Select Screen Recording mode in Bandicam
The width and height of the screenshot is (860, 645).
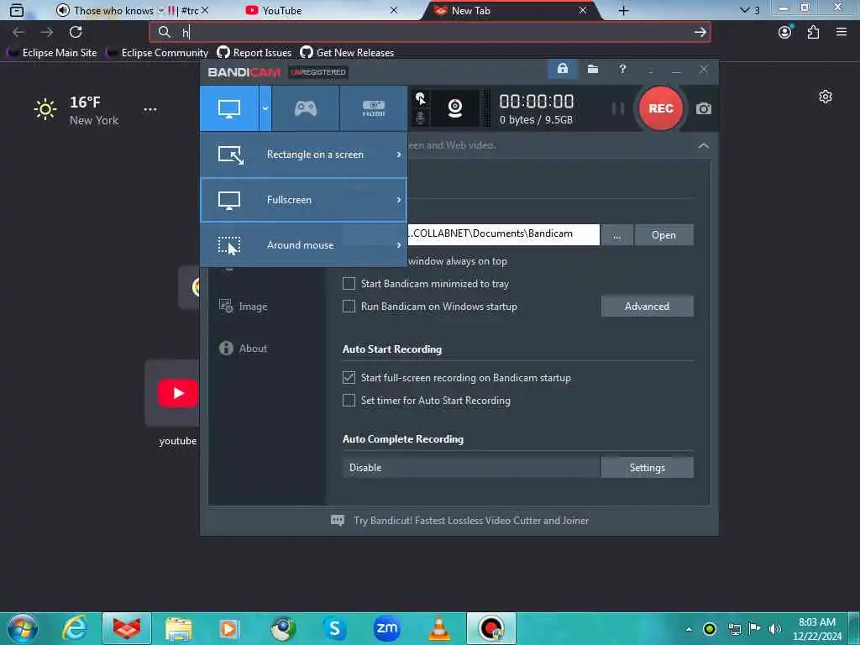coord(229,108)
